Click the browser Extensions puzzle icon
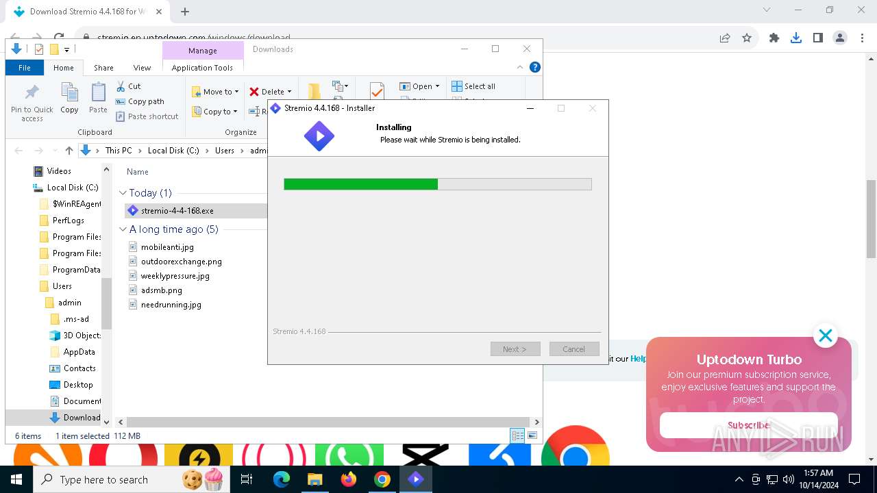The image size is (877, 493). (774, 38)
